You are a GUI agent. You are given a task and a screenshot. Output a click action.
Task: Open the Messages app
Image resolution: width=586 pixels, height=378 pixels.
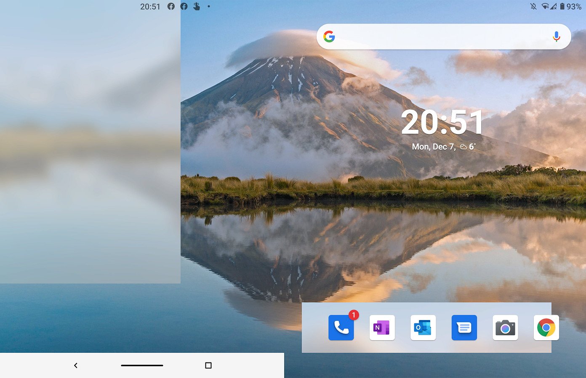(464, 328)
